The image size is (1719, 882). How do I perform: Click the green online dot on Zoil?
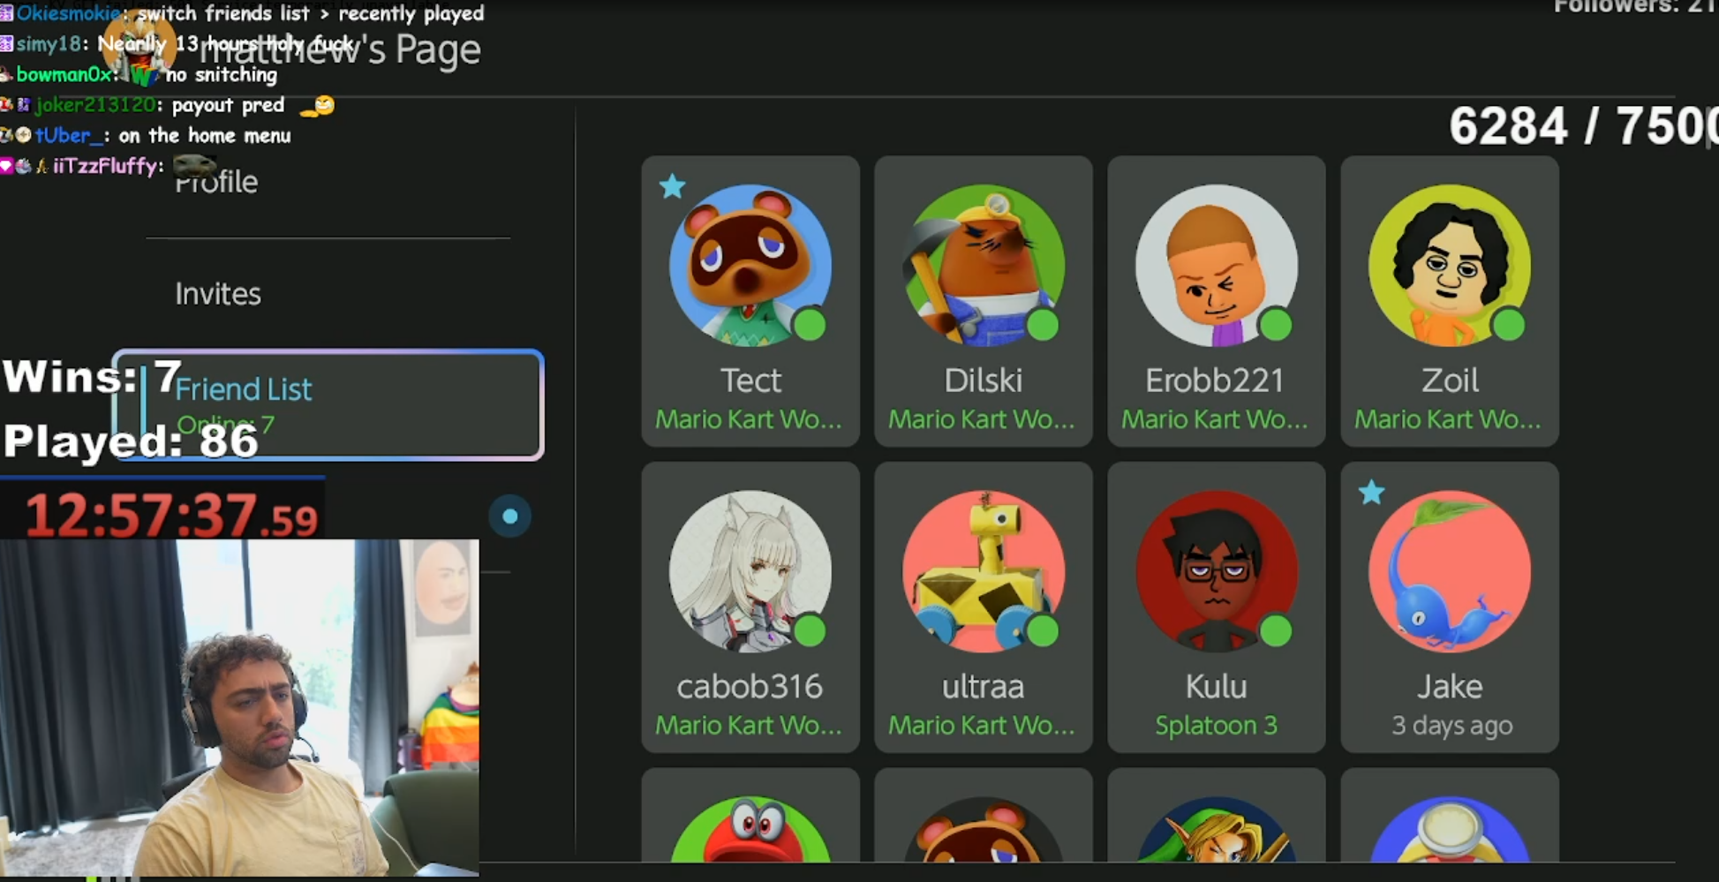pos(1508,325)
